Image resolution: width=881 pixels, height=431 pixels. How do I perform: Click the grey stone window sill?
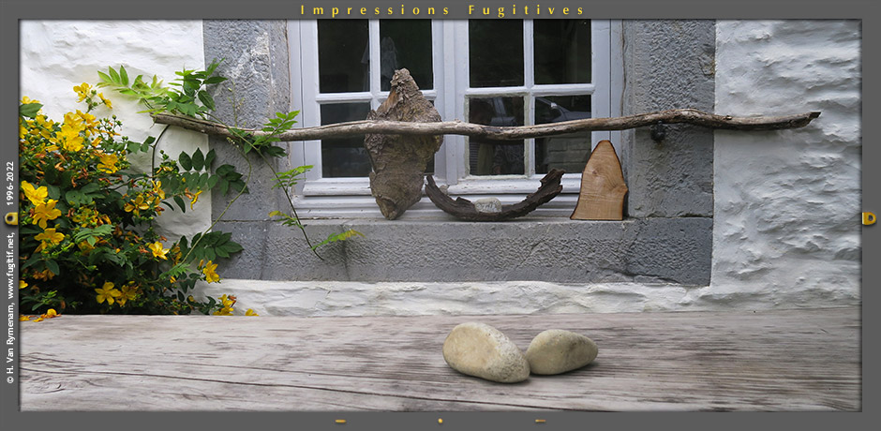[x=487, y=249]
